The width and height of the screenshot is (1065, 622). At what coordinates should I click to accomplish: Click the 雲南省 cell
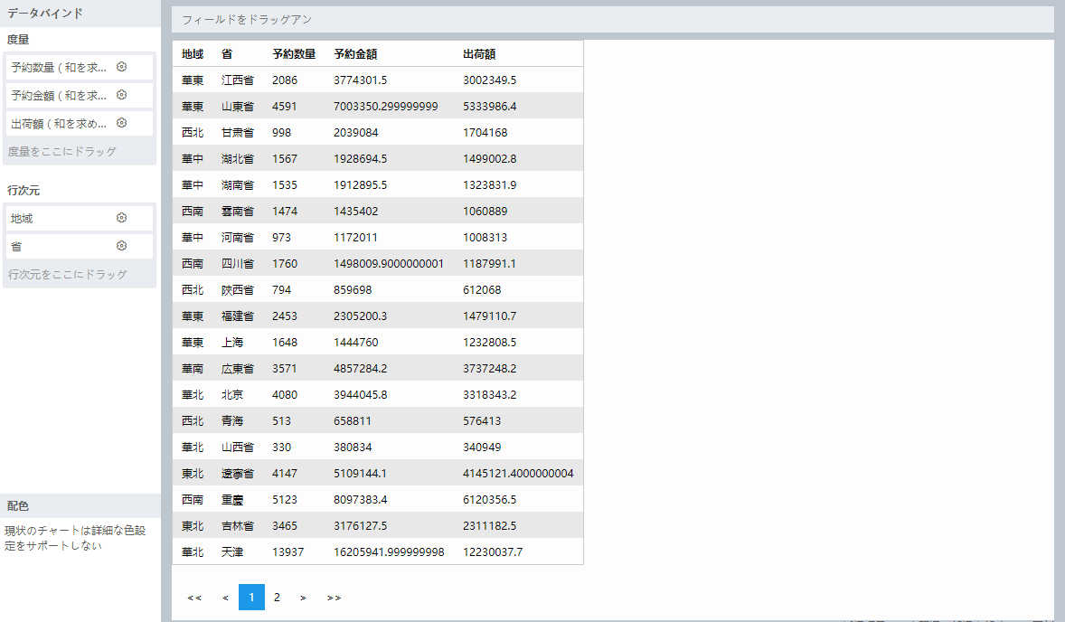coord(238,212)
